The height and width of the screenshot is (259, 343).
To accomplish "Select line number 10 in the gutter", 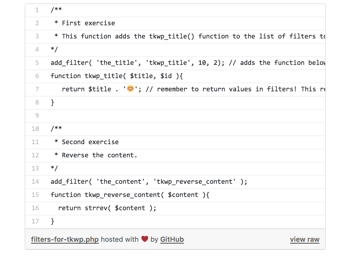I will click(35, 129).
